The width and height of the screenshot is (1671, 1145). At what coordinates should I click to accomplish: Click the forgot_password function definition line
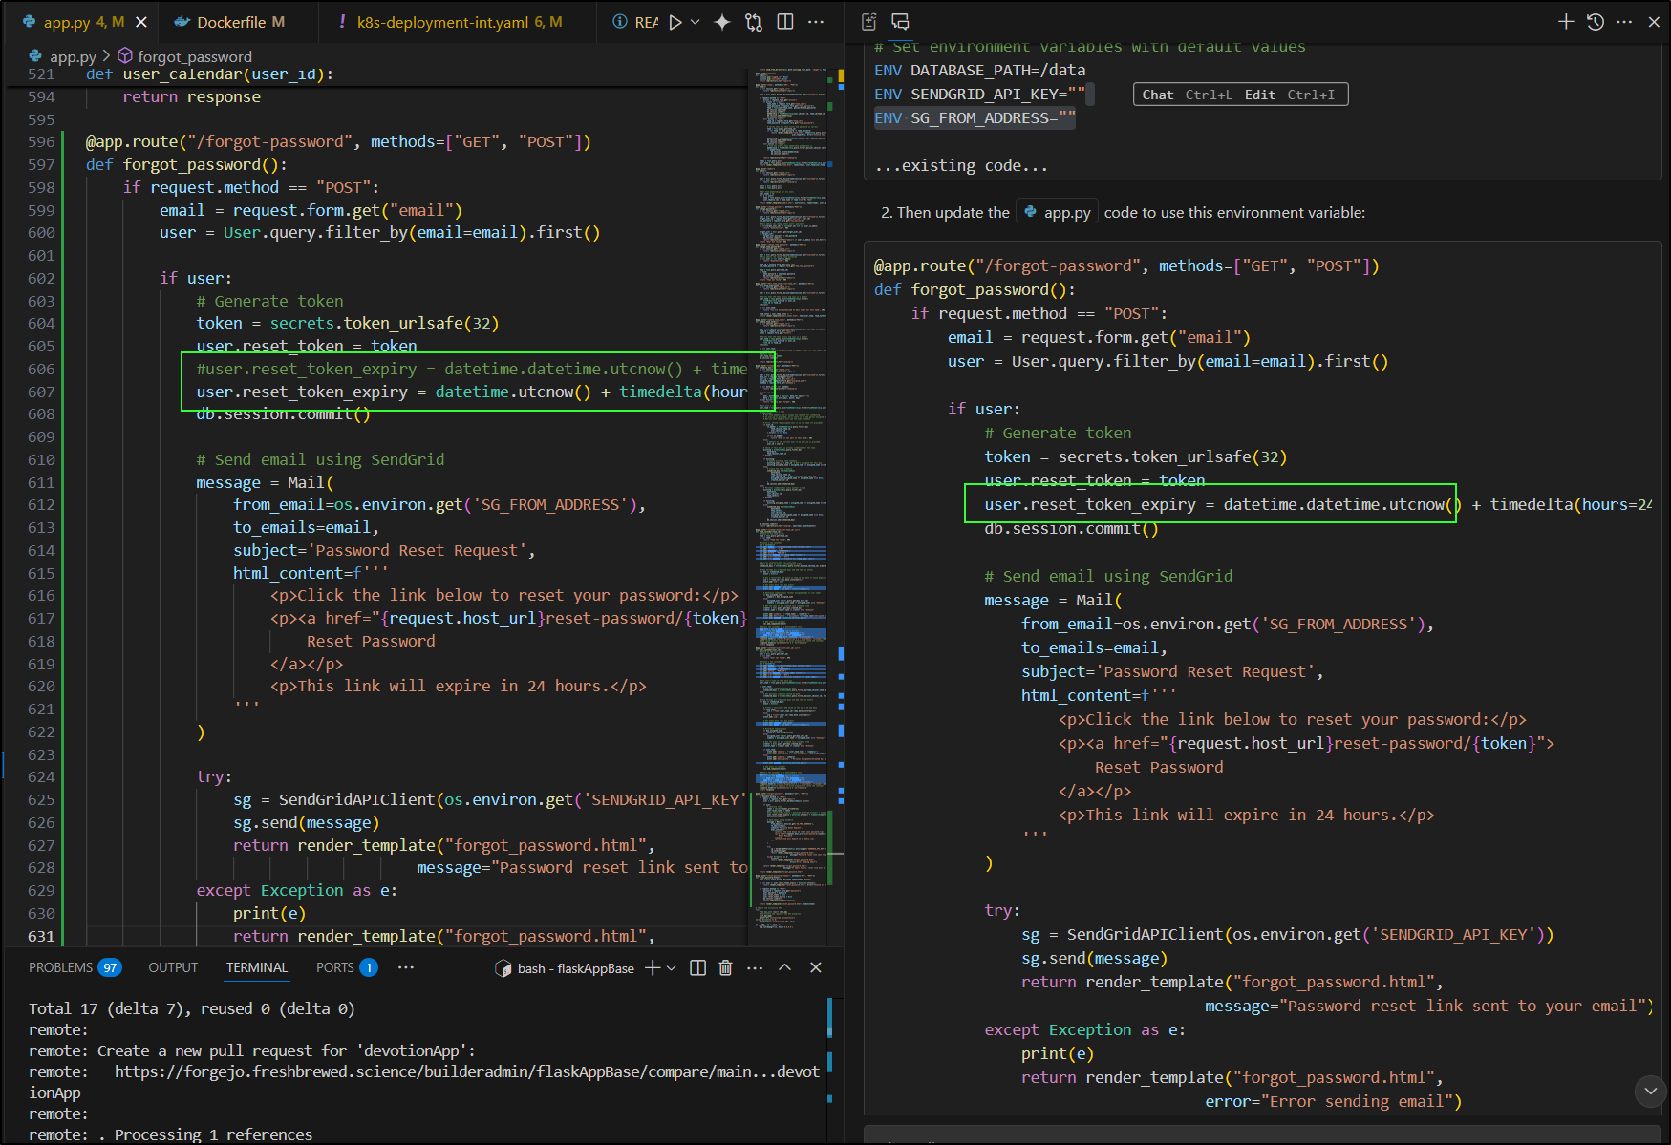coord(186,164)
